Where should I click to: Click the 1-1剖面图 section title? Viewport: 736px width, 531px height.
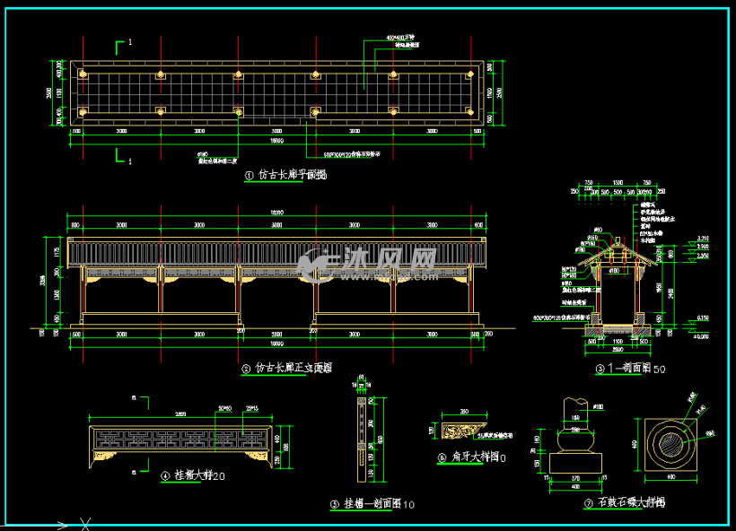click(630, 369)
